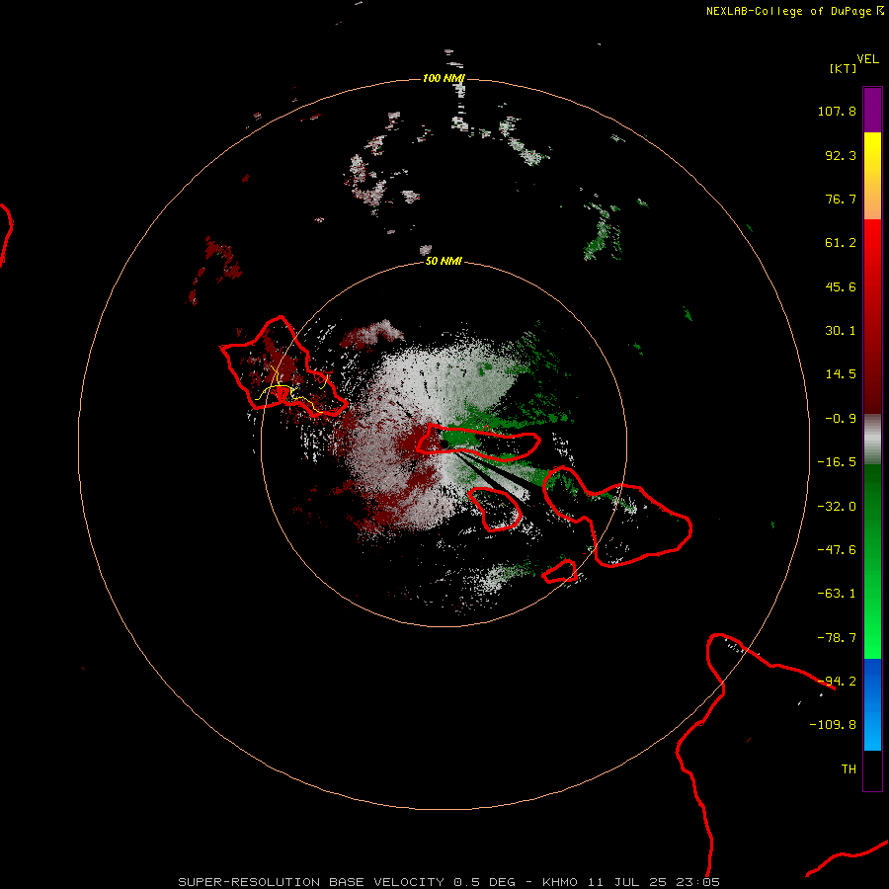
Task: Click the 107.8 velocity scale value
Action: coord(837,111)
